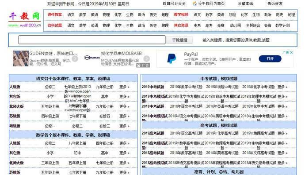Open the 2019年化学中考试题 link
305x175 pixels.
258,87
